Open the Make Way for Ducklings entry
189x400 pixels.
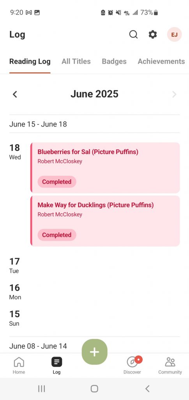[105, 221]
